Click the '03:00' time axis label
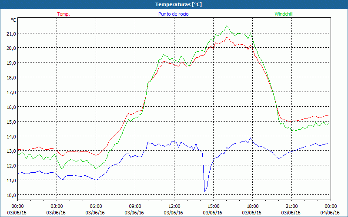348x217 pixels. coord(57,207)
